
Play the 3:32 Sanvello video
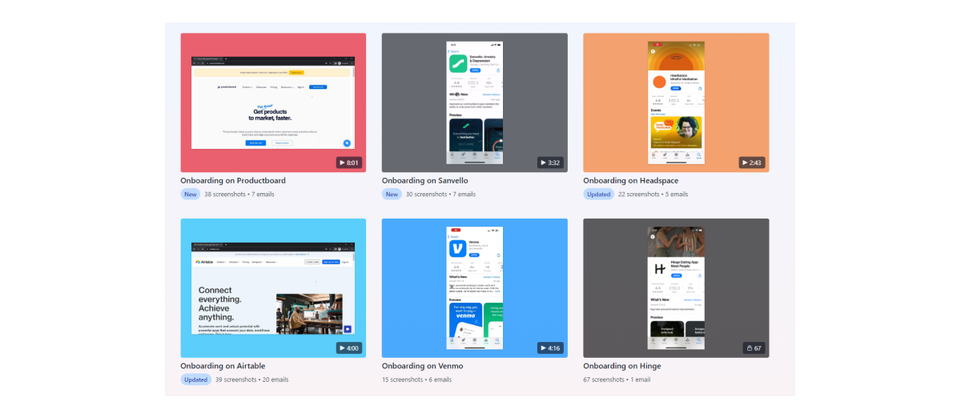[x=550, y=163]
